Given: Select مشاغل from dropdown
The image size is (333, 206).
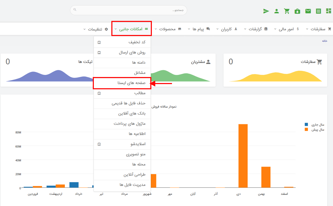Looking at the screenshot, I should pos(122,73).
